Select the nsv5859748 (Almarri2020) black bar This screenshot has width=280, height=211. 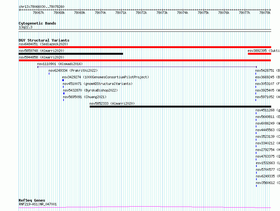pyautogui.click(x=71, y=54)
